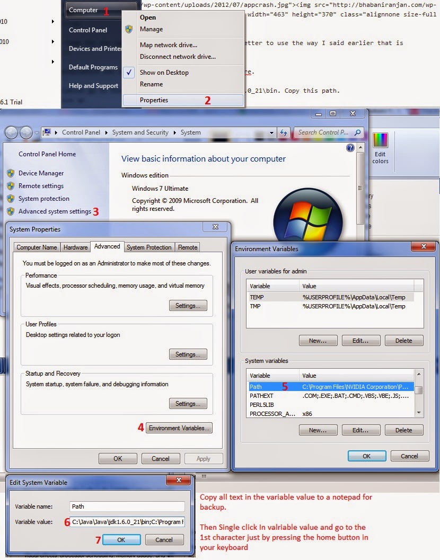The height and width of the screenshot is (560, 440).
Task: Click the Remote settings shield icon
Action: (11, 186)
